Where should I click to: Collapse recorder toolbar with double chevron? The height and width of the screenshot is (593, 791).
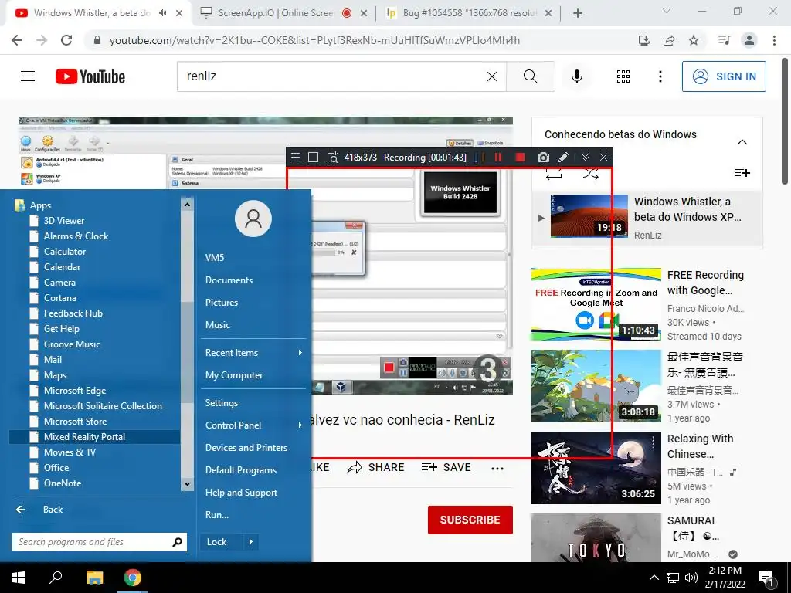click(x=585, y=158)
